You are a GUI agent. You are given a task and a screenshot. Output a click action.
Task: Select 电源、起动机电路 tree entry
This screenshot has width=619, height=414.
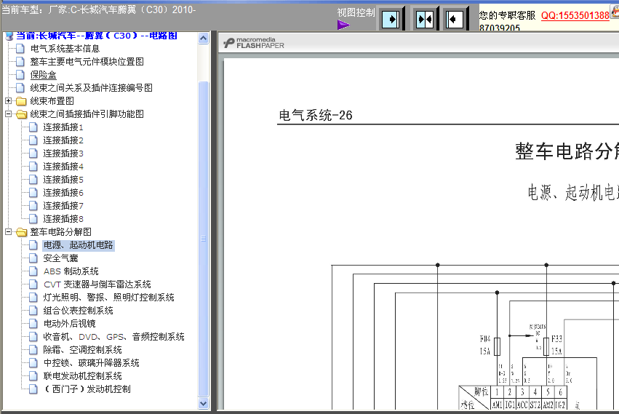pos(78,245)
